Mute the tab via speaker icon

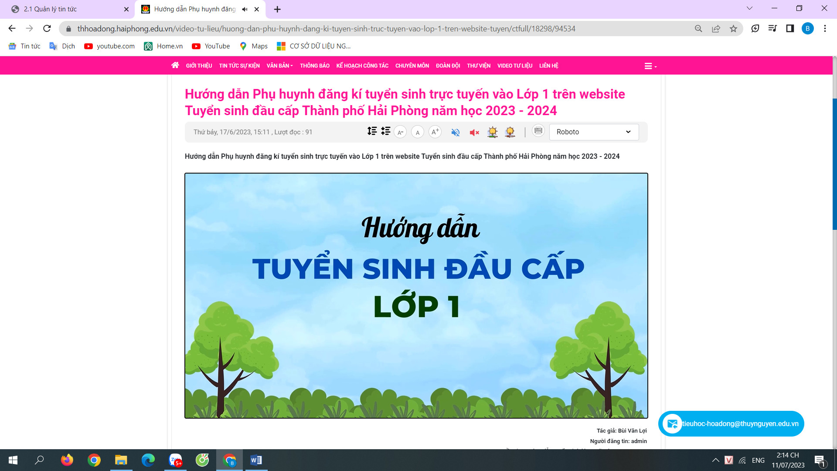[245, 9]
